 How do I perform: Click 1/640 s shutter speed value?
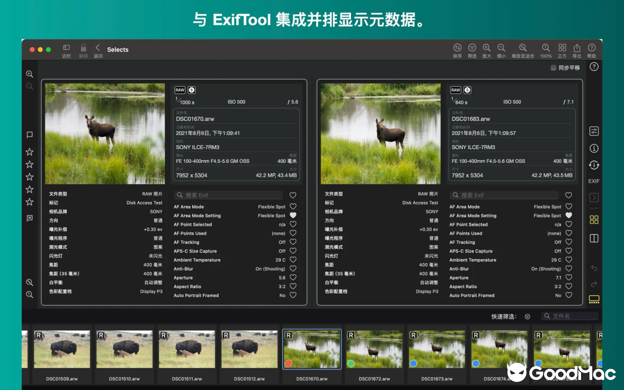click(x=459, y=101)
